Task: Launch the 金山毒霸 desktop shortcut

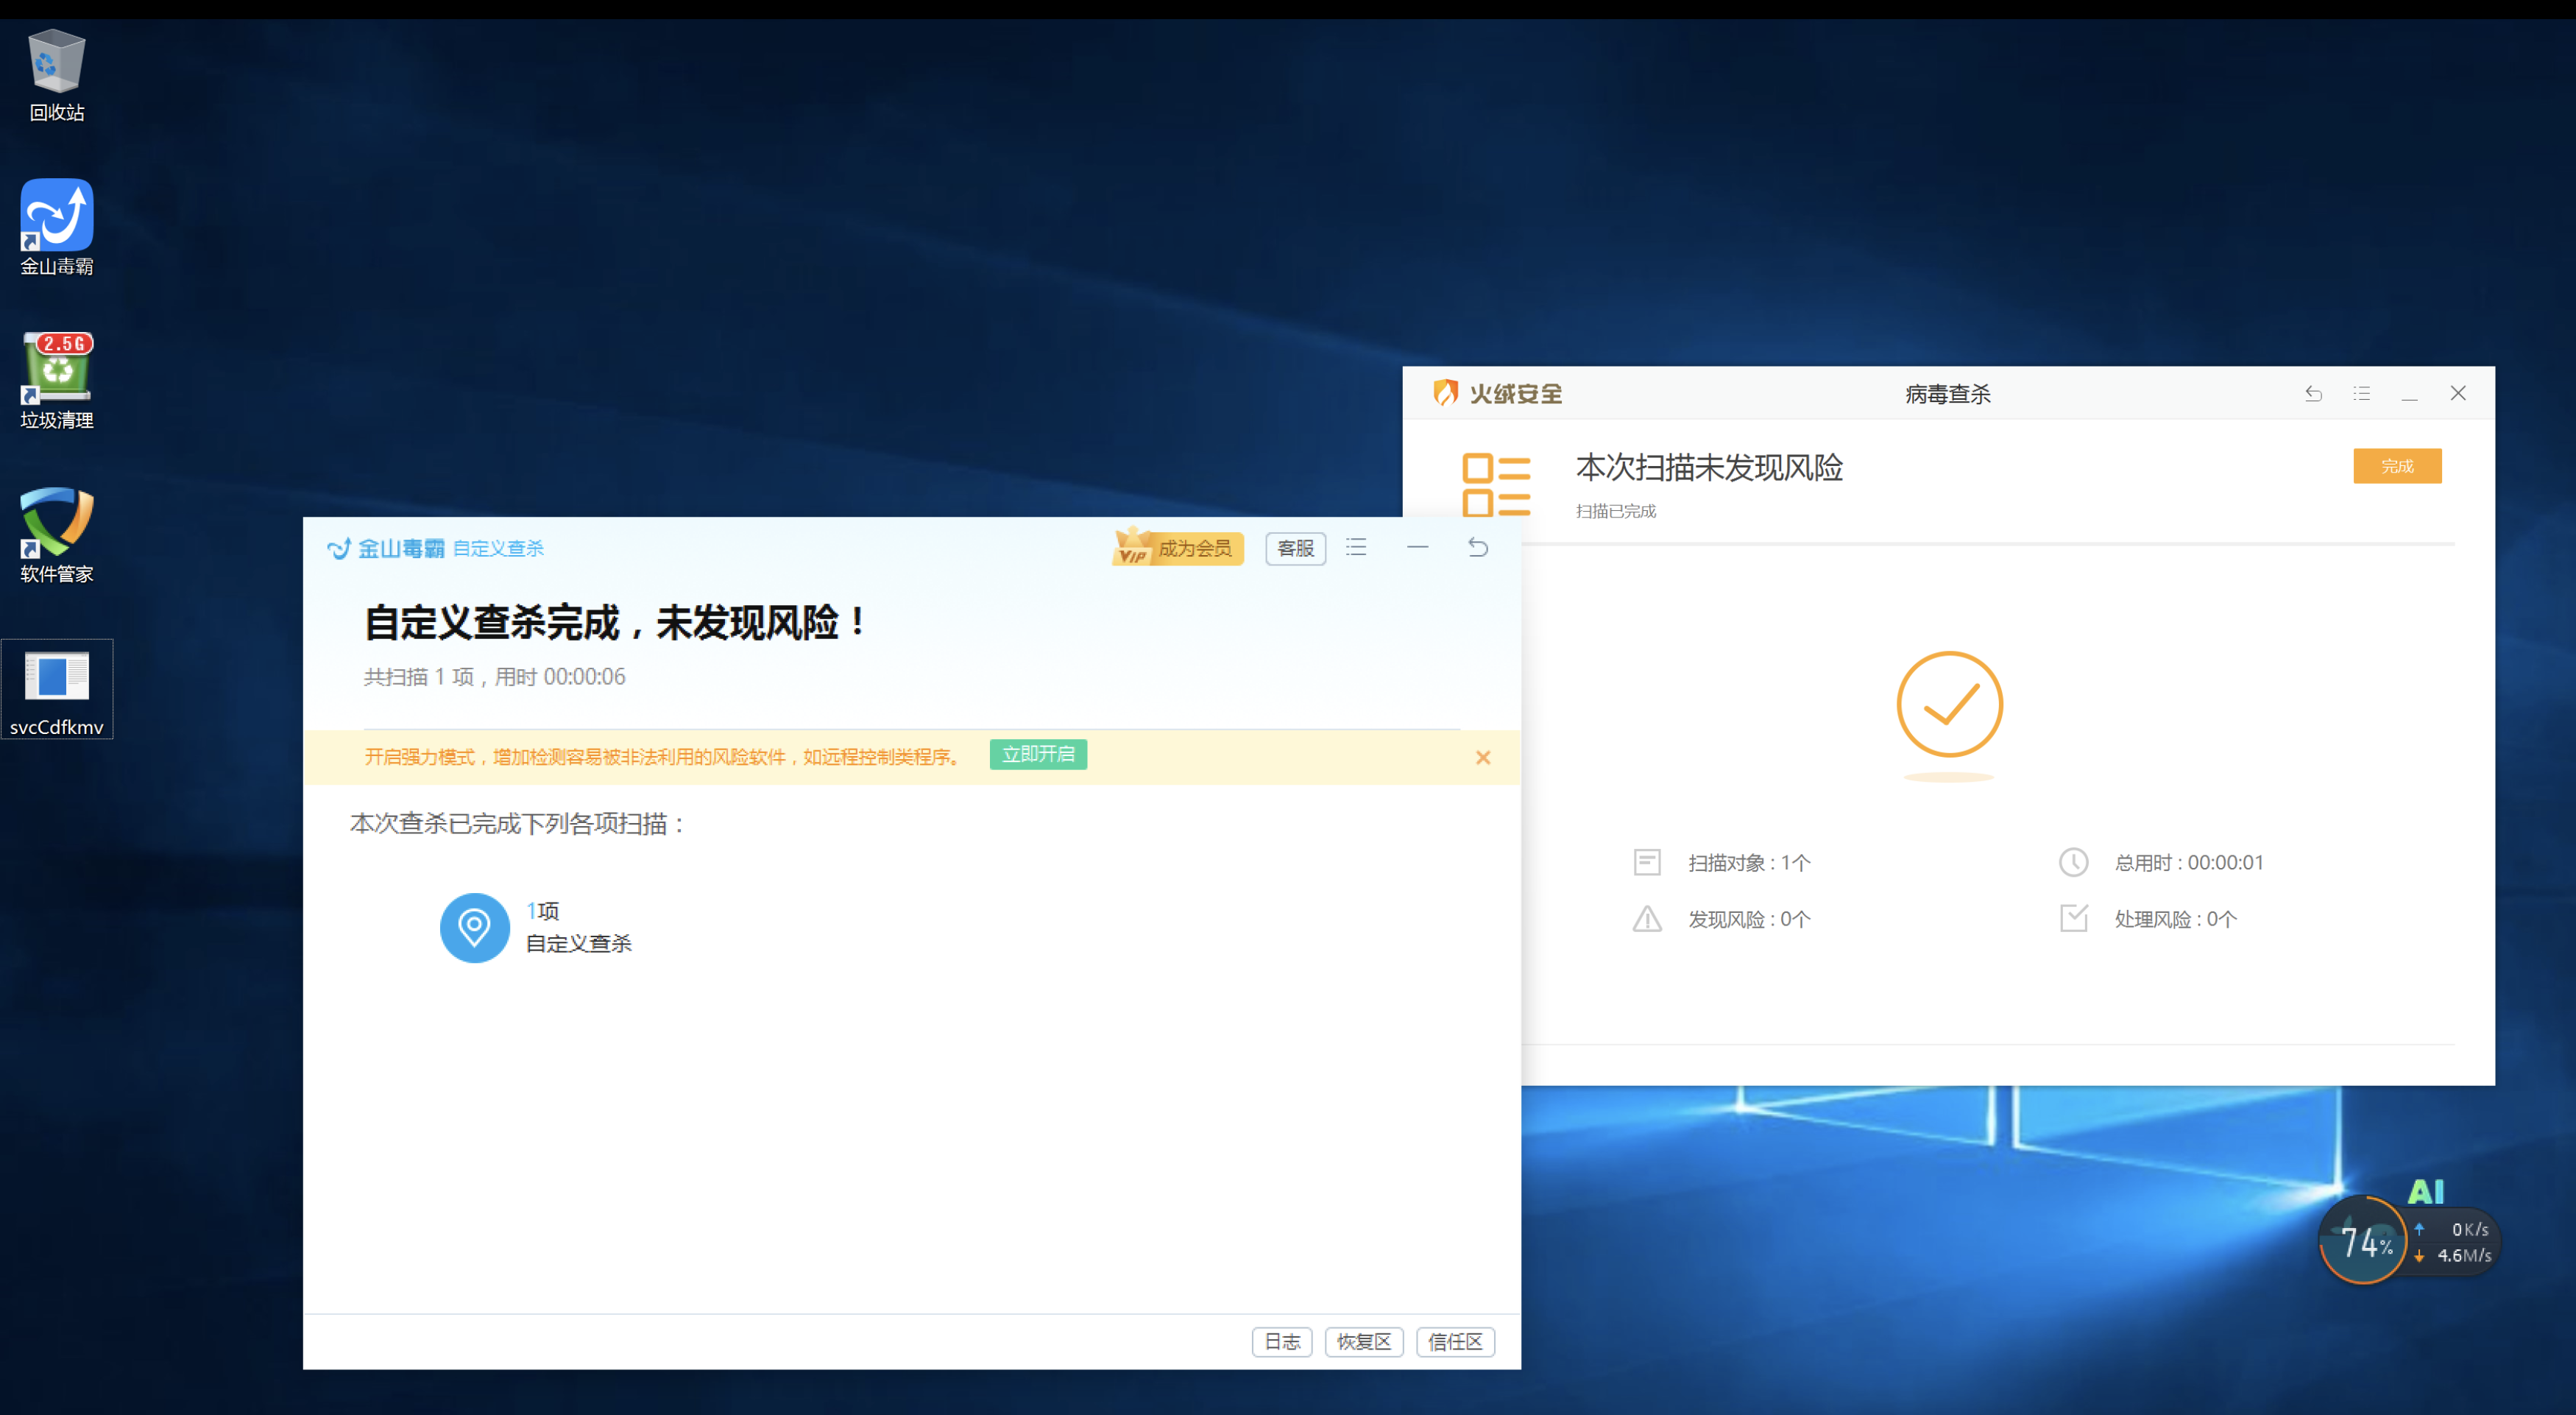Action: 56,215
